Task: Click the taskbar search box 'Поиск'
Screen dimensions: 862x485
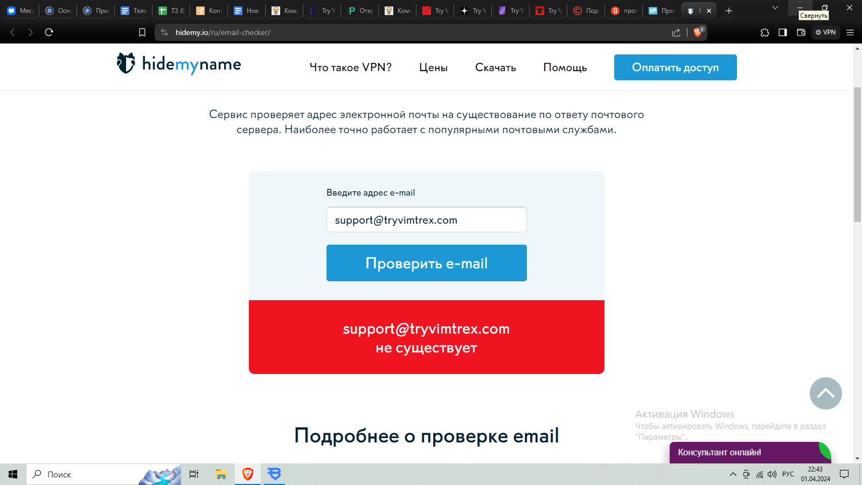Action: point(103,474)
